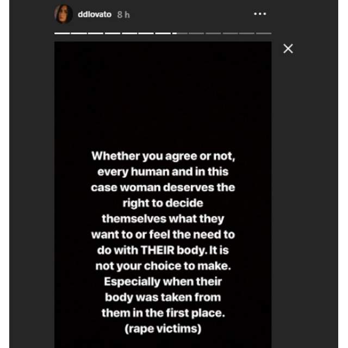Jump to the tenth story progress segment
Viewport: 348px width, 348px height.
tap(213, 33)
